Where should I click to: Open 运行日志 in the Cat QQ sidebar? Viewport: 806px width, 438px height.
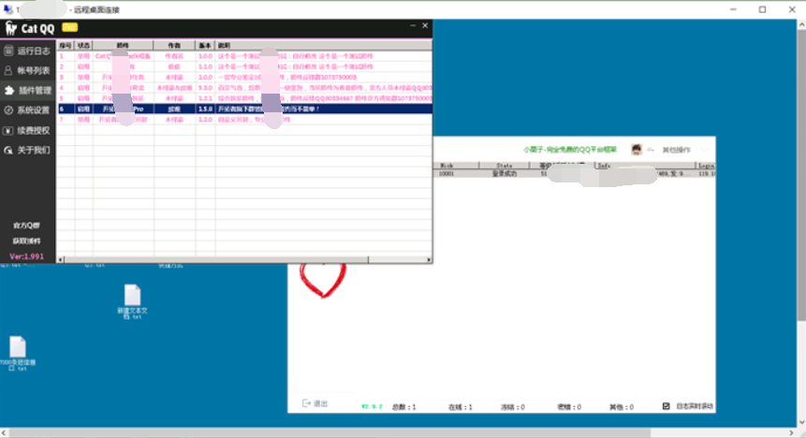tap(28, 51)
